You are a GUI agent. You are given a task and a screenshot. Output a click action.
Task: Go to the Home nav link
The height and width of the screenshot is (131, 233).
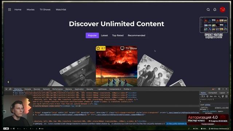click(x=18, y=9)
